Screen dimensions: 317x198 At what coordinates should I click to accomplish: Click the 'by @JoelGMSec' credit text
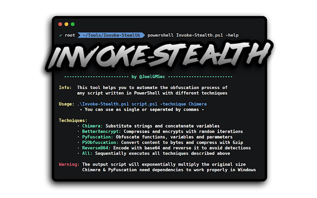click(x=148, y=77)
